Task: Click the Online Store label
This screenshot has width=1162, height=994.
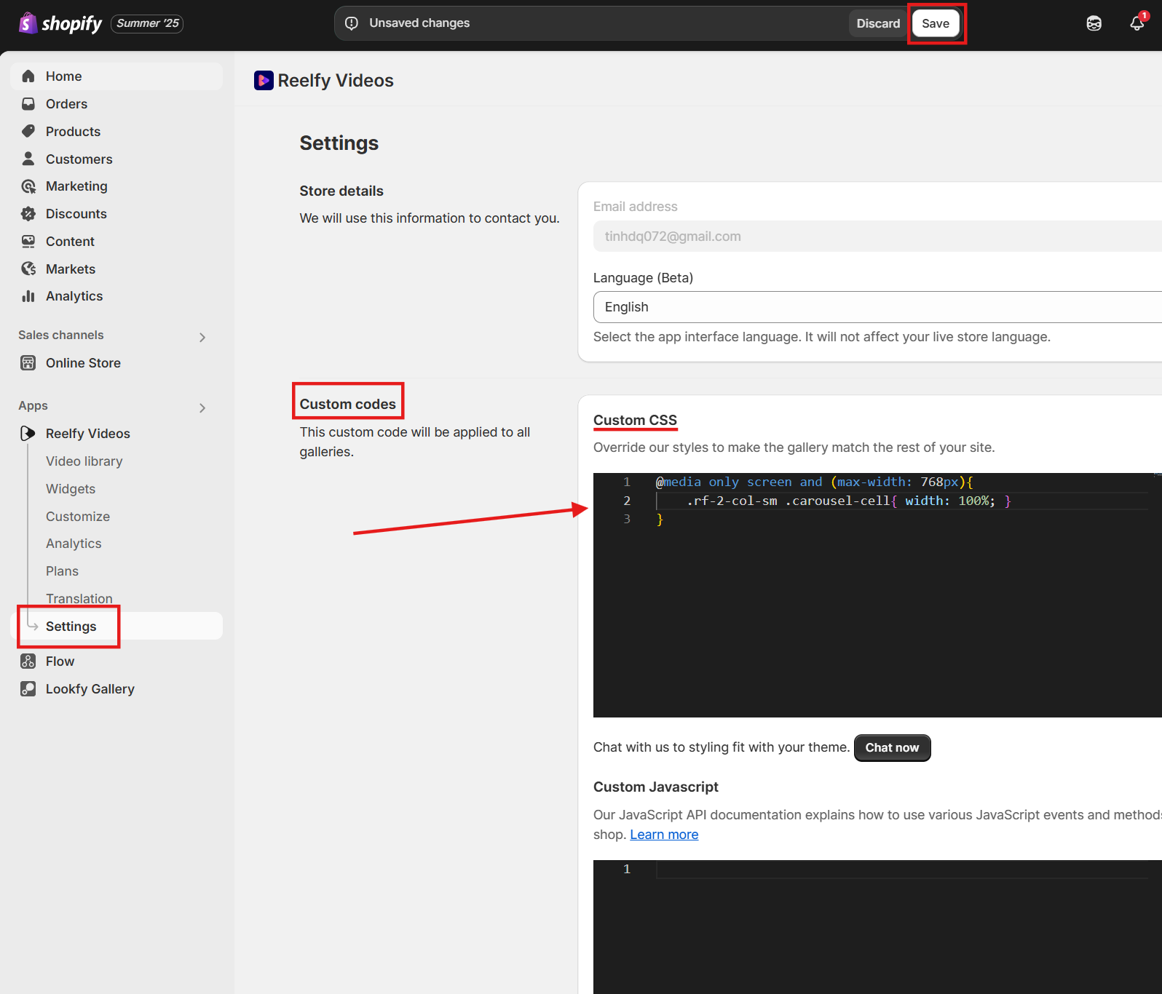Action: 83,363
